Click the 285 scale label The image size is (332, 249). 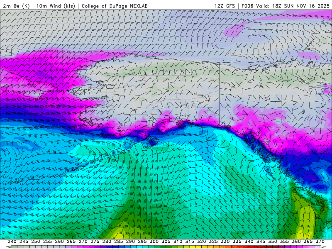click(119, 242)
